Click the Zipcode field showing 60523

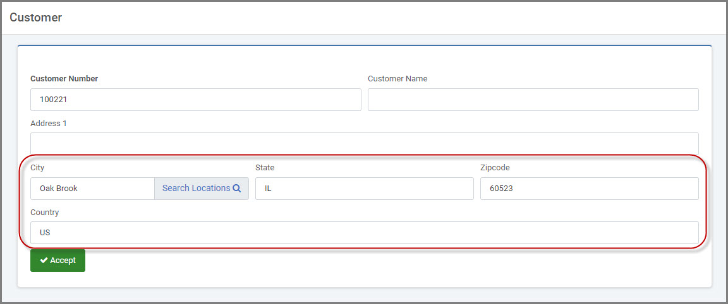pyautogui.click(x=589, y=189)
